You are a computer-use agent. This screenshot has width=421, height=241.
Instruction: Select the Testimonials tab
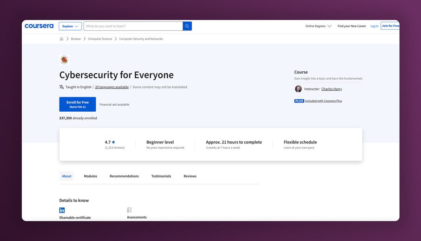point(161,176)
